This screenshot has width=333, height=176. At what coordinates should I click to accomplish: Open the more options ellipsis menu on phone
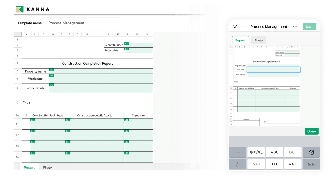click(295, 26)
